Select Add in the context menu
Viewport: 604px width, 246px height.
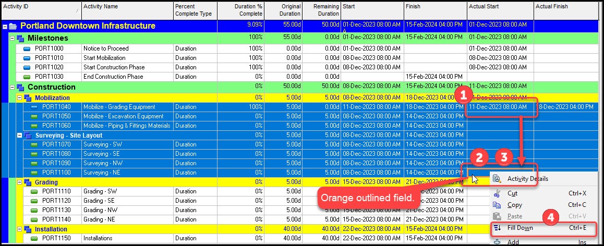click(x=513, y=242)
